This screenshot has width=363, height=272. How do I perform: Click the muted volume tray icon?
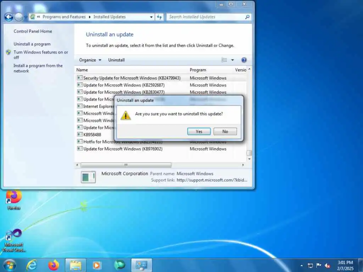[327, 266]
